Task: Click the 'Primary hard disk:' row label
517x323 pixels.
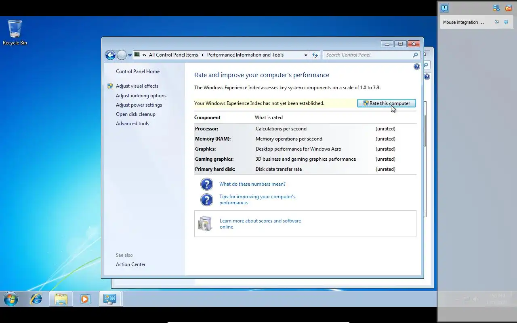Action: pos(215,169)
